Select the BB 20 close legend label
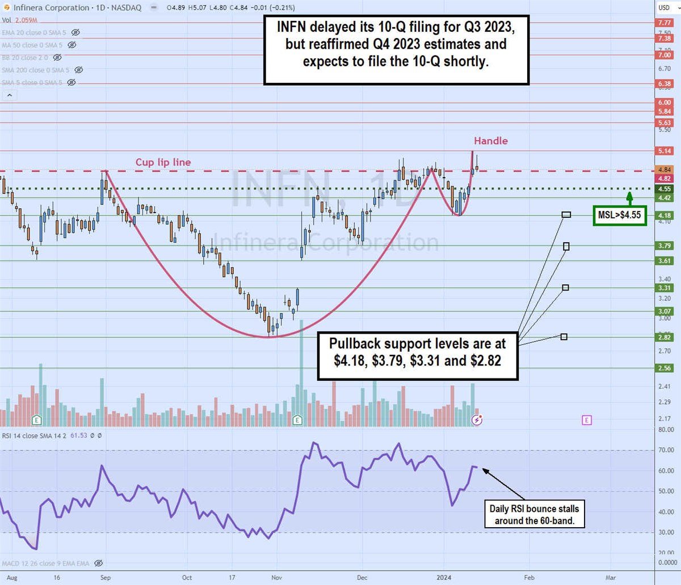Screen dimensions: 681x585 25,57
